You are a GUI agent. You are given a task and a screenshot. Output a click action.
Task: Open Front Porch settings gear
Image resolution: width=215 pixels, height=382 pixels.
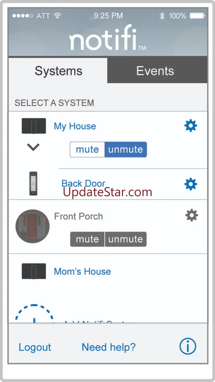point(192,215)
